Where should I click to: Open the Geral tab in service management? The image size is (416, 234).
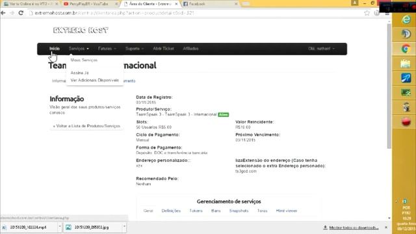coord(148,211)
